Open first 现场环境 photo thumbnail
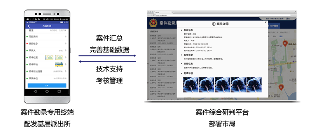 (x=190, y=85)
